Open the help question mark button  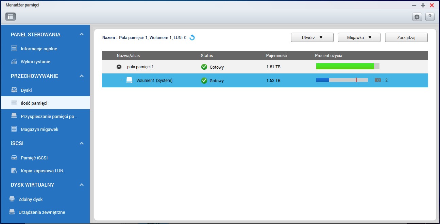click(x=430, y=17)
